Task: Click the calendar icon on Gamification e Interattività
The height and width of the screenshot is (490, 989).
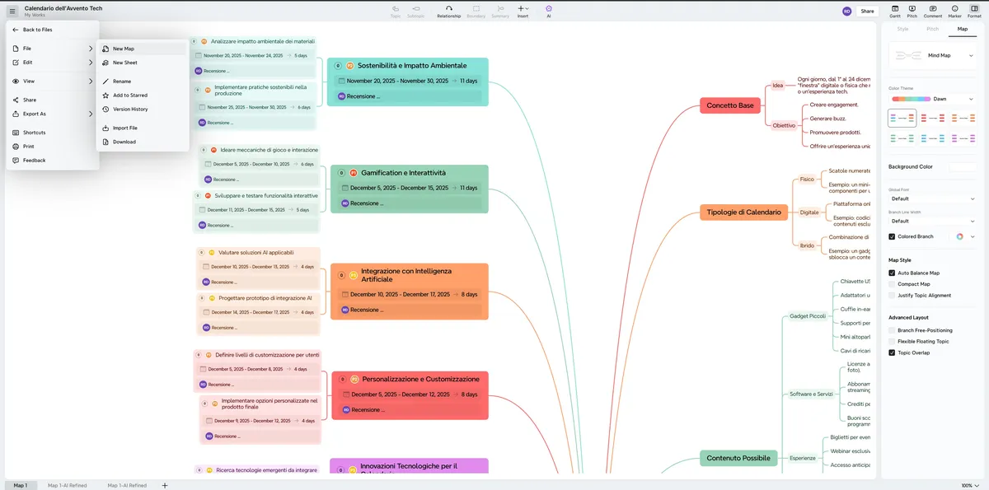Action: [x=345, y=188]
